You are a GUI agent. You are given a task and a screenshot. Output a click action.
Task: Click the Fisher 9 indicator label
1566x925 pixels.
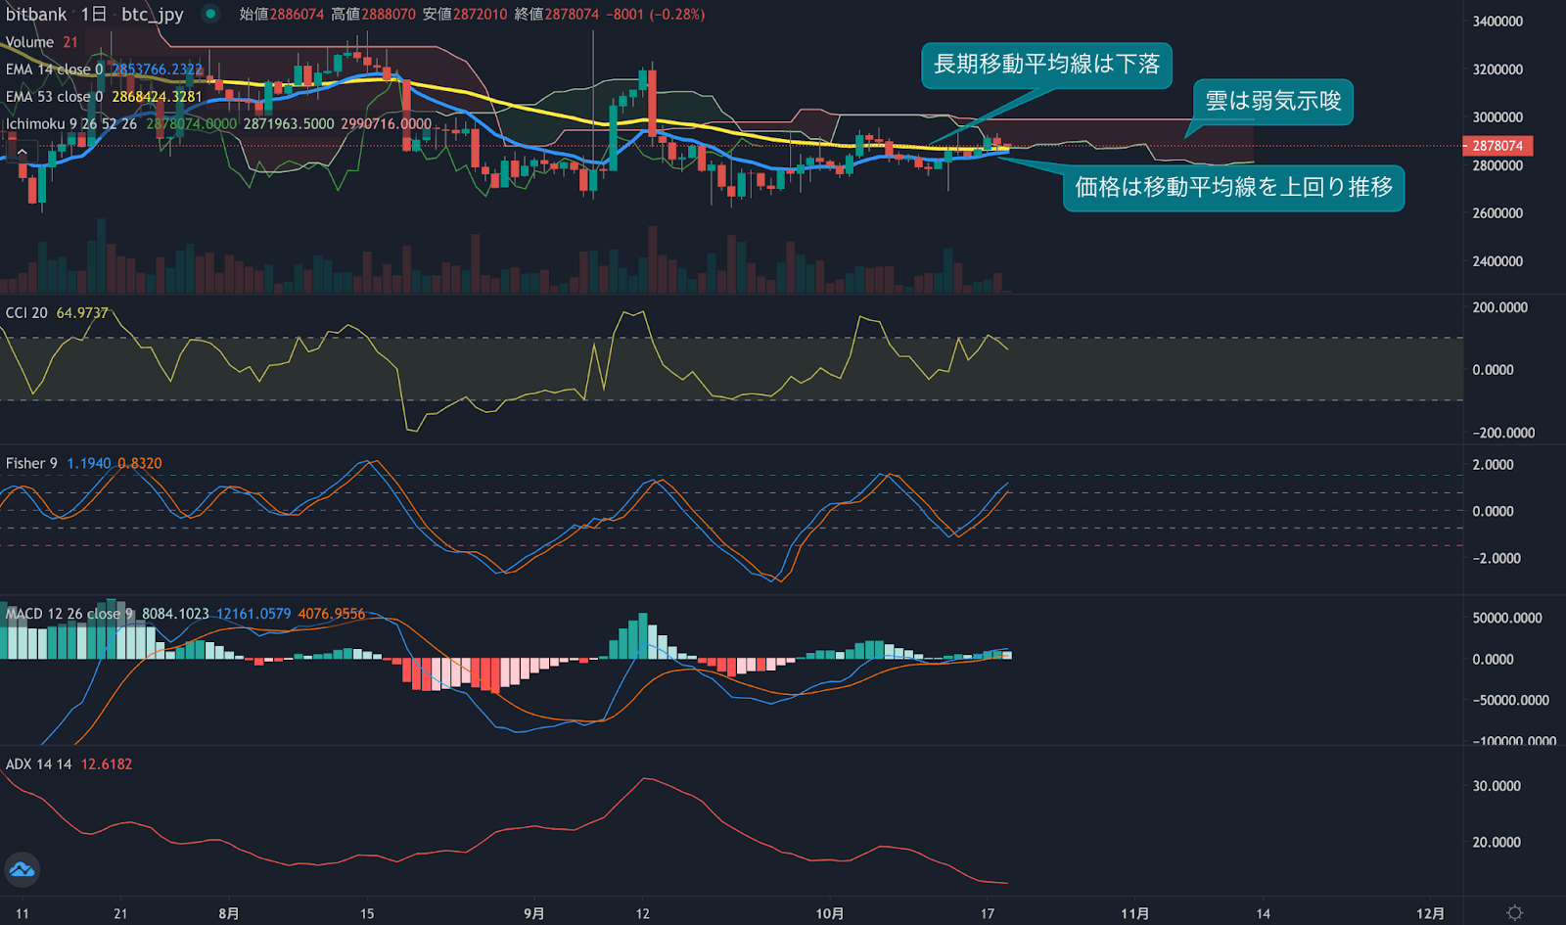(x=31, y=464)
